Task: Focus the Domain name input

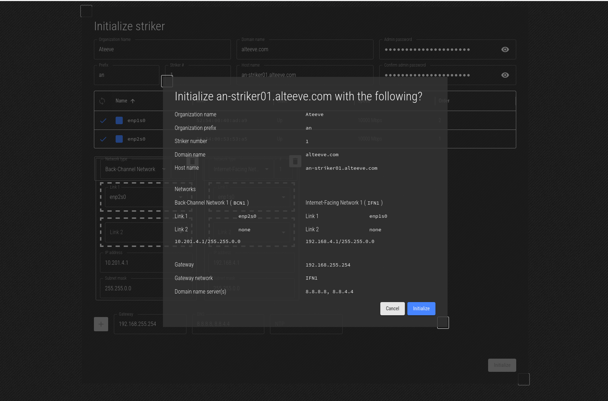Action: [305, 49]
